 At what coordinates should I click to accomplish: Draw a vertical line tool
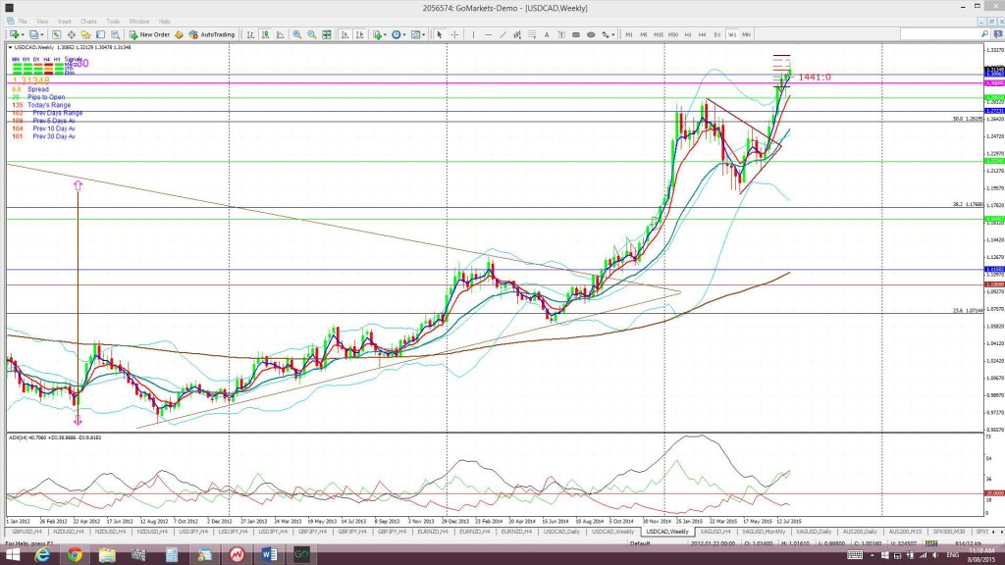[474, 34]
